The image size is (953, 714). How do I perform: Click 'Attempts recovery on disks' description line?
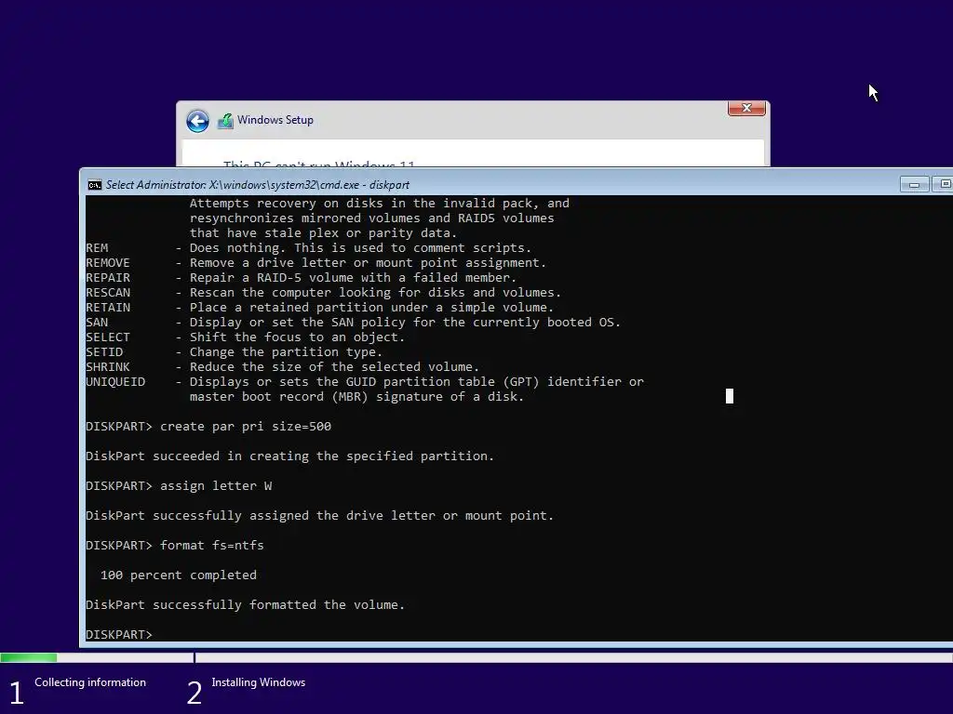point(380,204)
